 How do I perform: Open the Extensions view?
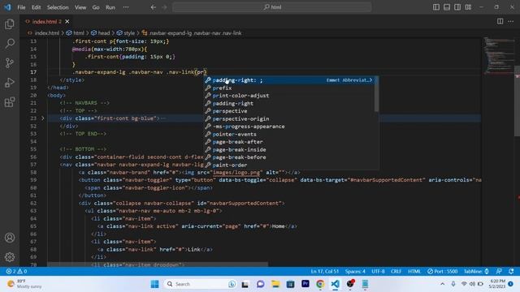10,102
